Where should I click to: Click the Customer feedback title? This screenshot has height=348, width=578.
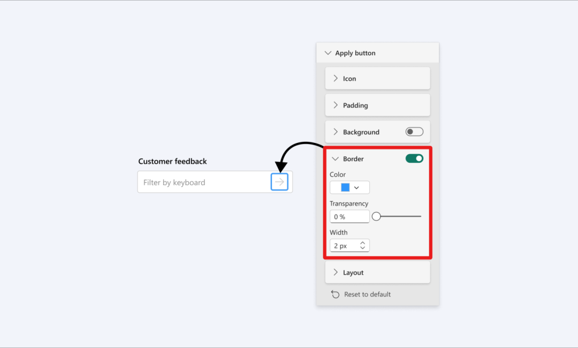pos(172,162)
